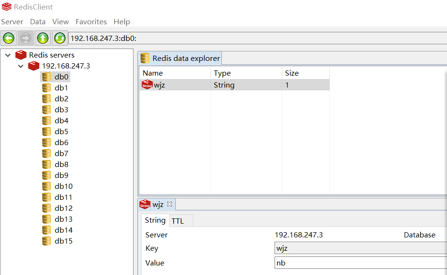Click the Key field containing wjz
447x275 pixels.
(x=361, y=248)
